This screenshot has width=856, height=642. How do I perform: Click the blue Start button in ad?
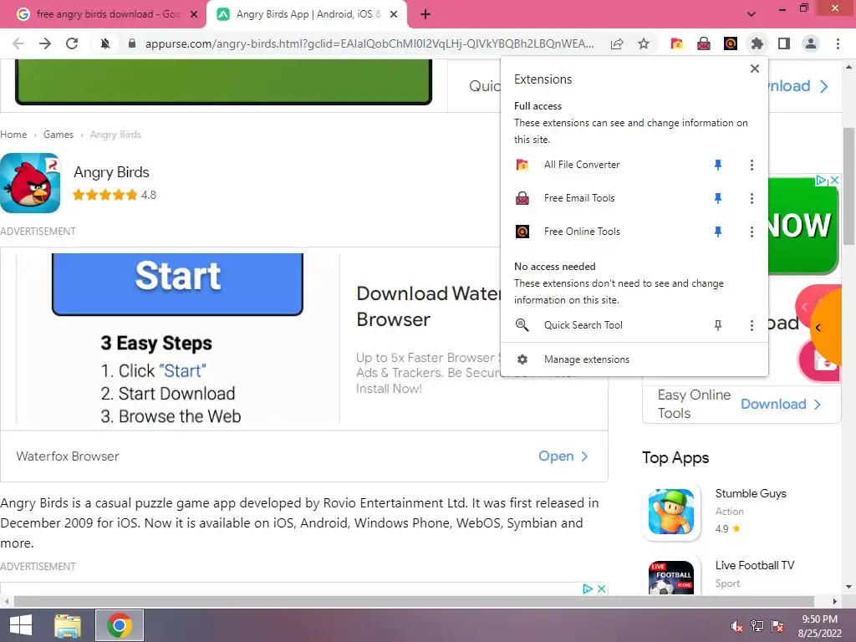[x=177, y=283]
